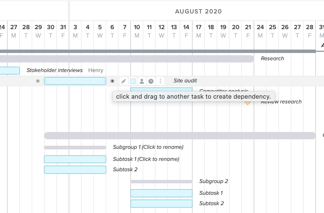Screen dimensions: 324x213
Task: Click the Subtask 2 bar under Subgroup 1
Action: click(75, 170)
